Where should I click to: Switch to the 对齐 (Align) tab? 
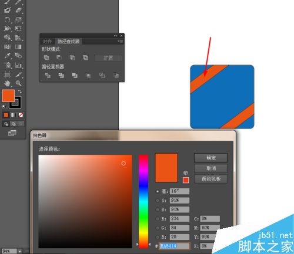point(47,42)
